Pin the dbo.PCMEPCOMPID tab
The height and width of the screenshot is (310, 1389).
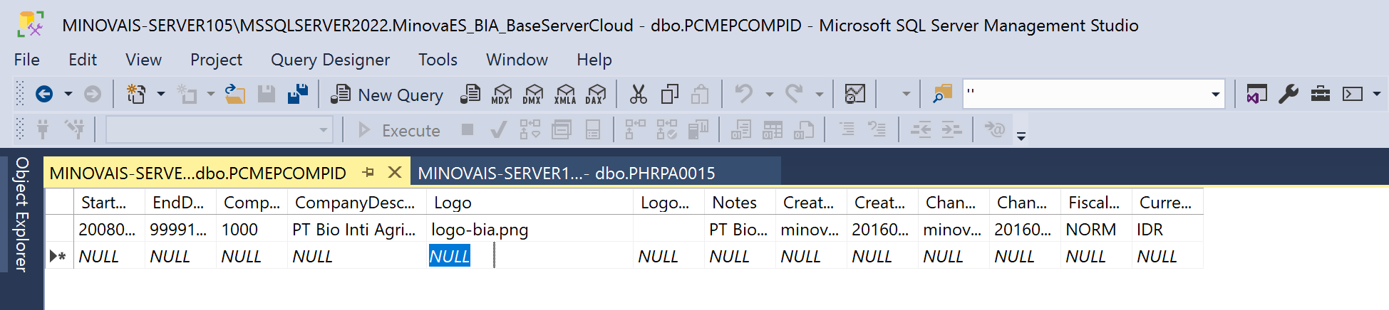coord(368,173)
